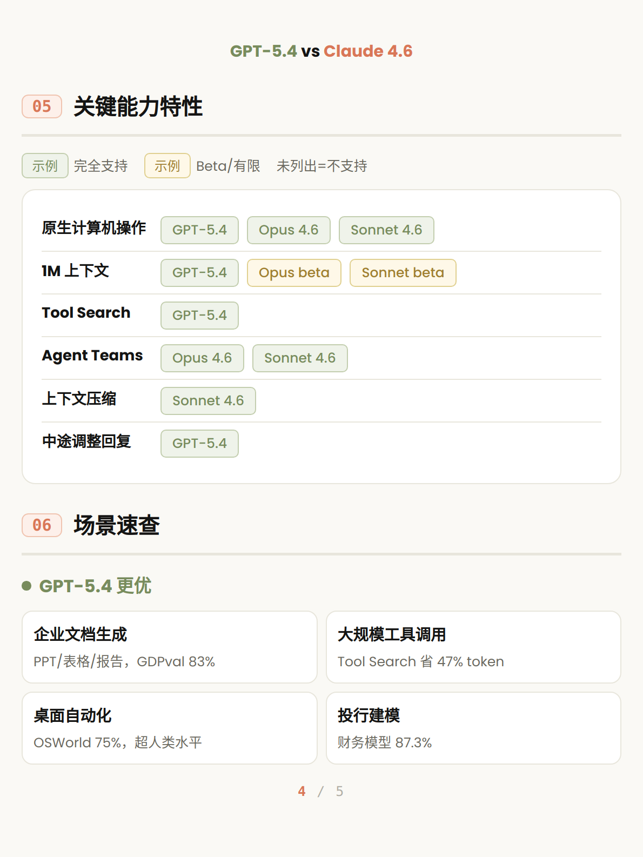Choose Opus 4.6 tag in Agent Teams row
The image size is (643, 857).
pos(202,358)
